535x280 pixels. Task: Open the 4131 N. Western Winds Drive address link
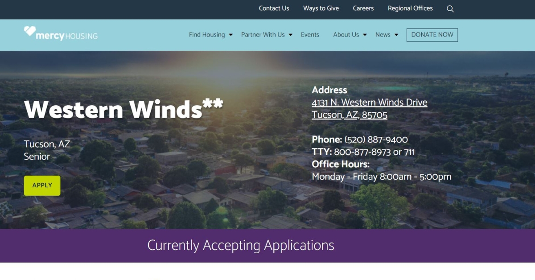370,102
